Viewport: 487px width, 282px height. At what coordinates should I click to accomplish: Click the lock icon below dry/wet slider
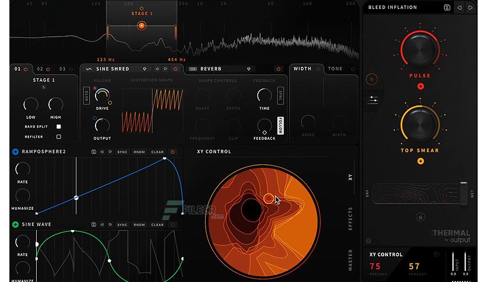[420, 217]
